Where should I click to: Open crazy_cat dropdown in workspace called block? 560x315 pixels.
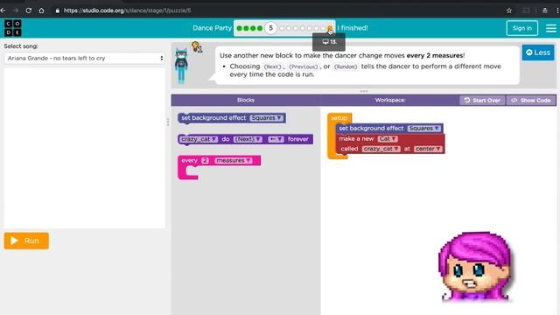point(381,149)
